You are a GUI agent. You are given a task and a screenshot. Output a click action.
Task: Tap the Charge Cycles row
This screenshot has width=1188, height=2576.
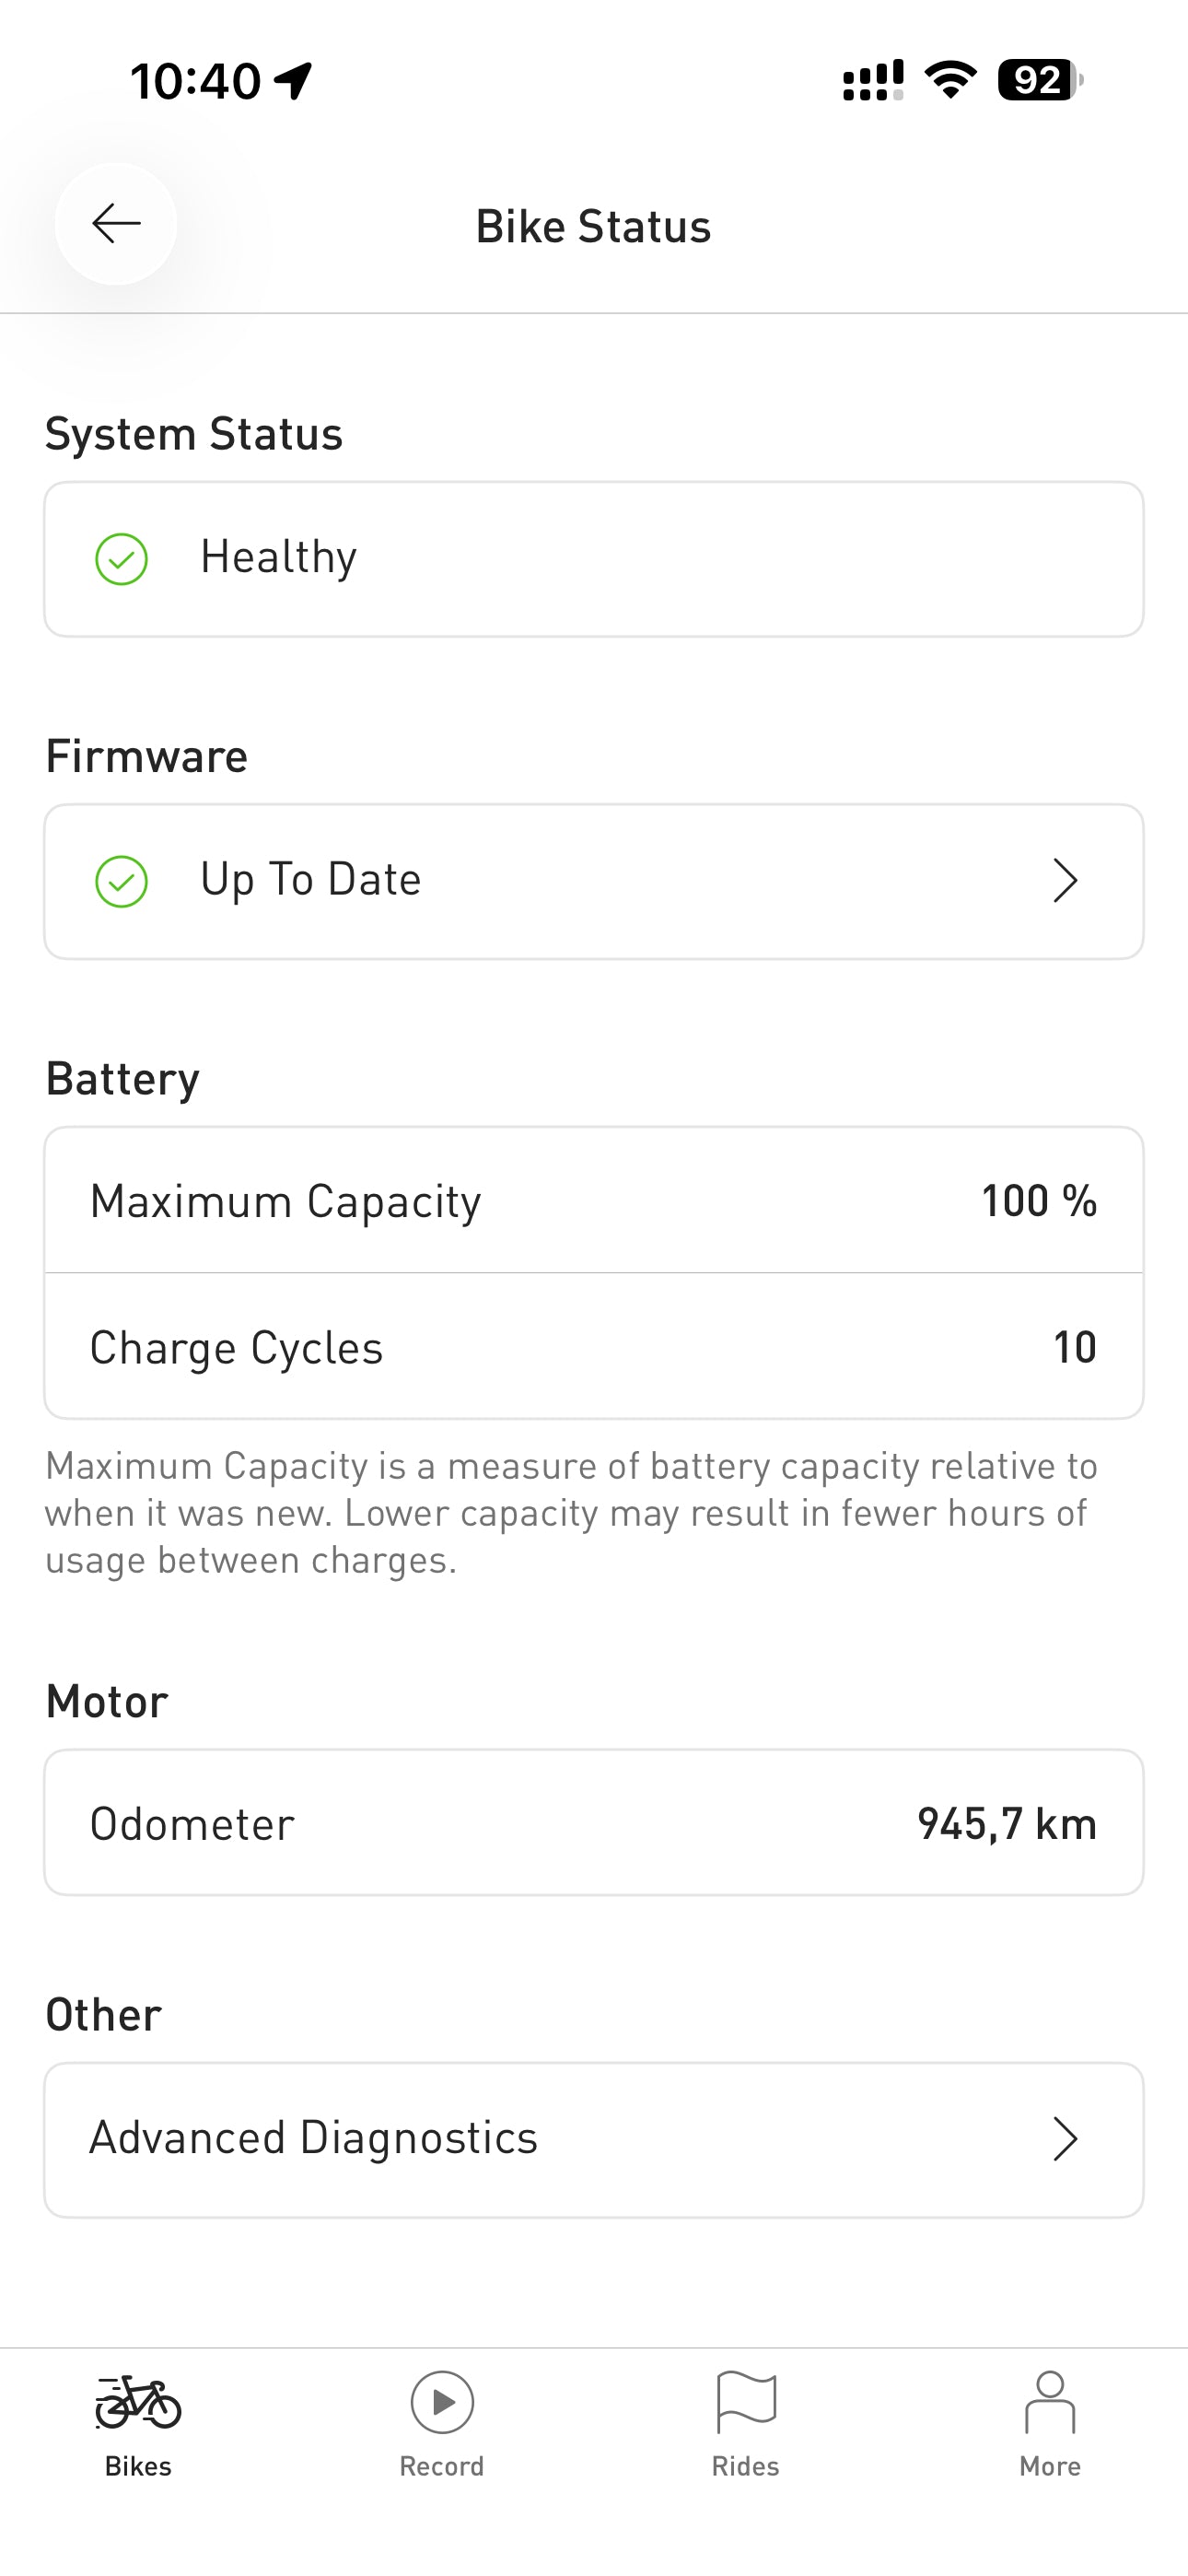(594, 1346)
